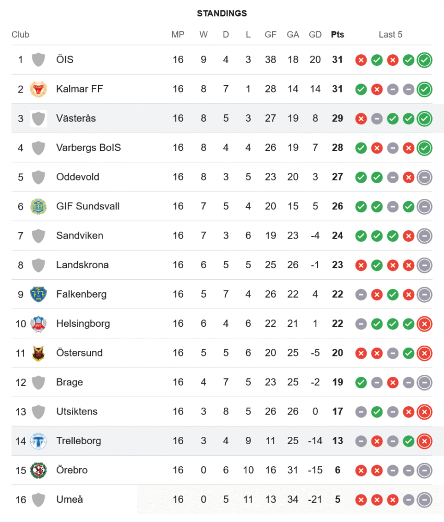This screenshot has width=444, height=522.
Task: Open the Landskrona team page
Action: pos(82,265)
